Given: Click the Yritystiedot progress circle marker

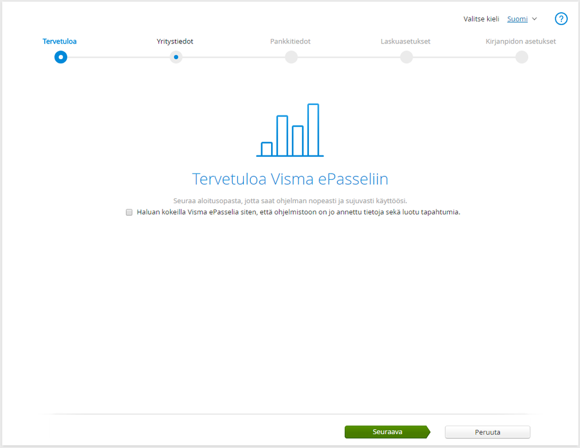Looking at the screenshot, I should click(176, 57).
